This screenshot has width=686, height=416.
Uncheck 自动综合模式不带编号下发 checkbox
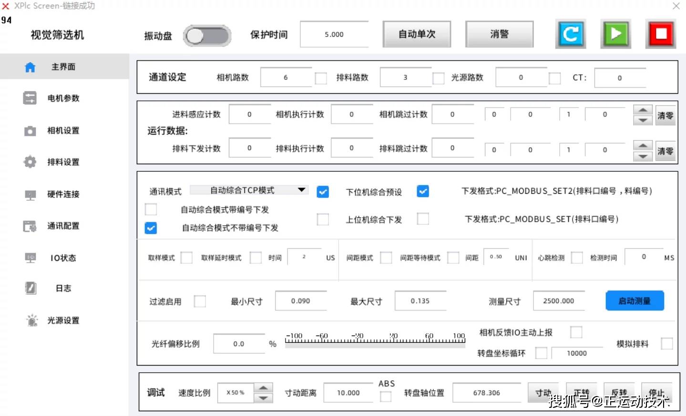point(151,228)
